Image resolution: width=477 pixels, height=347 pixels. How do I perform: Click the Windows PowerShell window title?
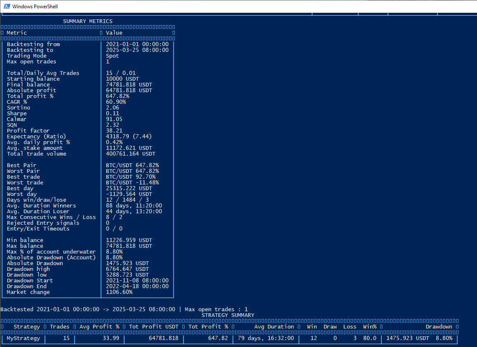coord(35,7)
